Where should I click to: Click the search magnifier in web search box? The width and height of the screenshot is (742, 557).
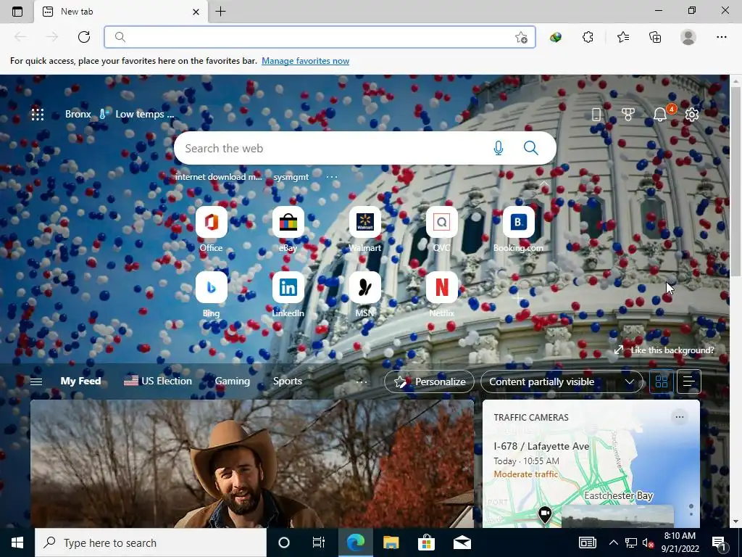click(x=531, y=148)
